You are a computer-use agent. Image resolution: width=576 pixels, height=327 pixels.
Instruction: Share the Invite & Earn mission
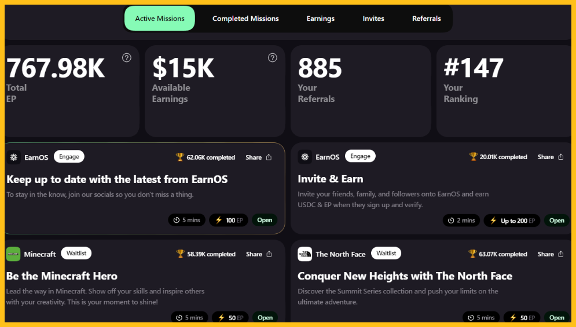click(x=551, y=157)
